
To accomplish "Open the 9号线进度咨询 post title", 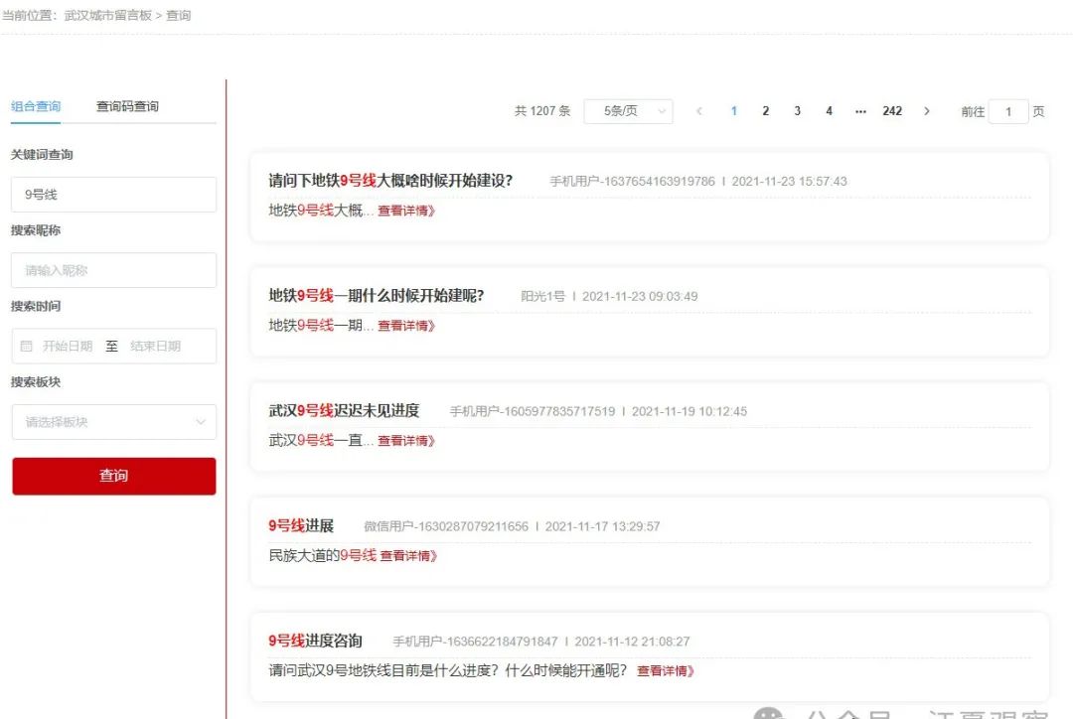I will coord(315,642).
